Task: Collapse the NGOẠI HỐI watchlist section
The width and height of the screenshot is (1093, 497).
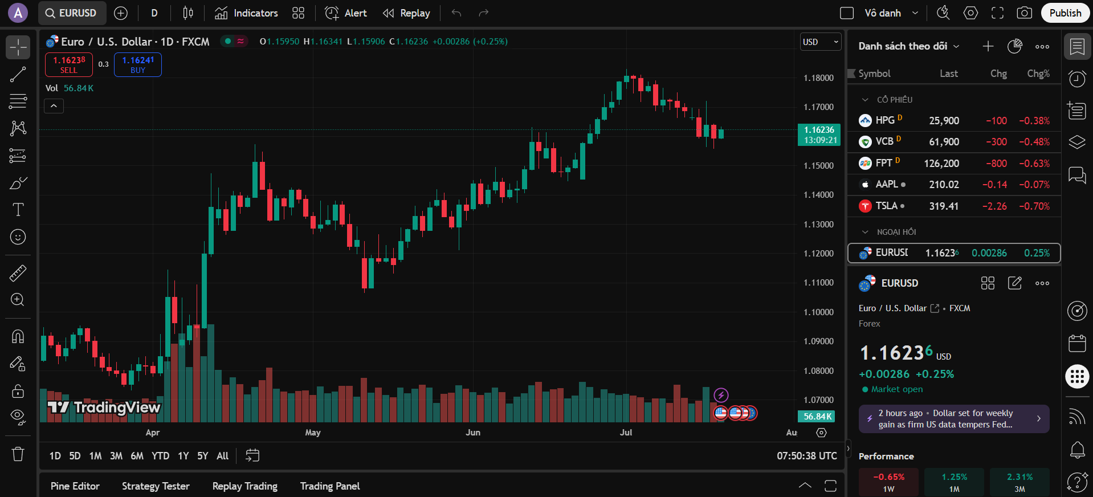Action: pyautogui.click(x=865, y=232)
